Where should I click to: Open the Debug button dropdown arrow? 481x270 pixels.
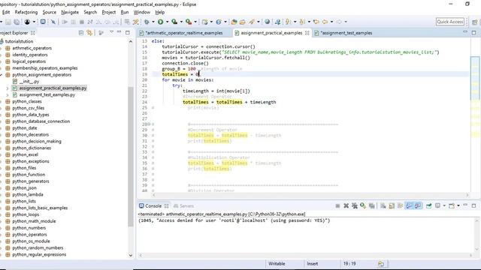point(153,22)
